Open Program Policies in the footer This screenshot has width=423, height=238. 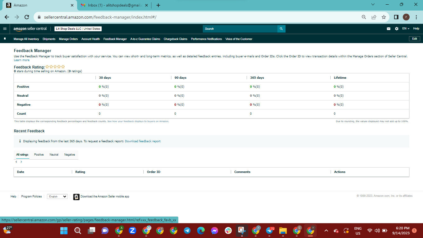click(x=31, y=196)
